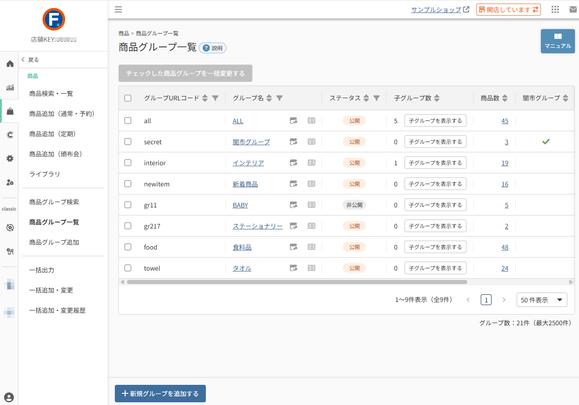Click the list icon for ALL group

[x=312, y=121]
